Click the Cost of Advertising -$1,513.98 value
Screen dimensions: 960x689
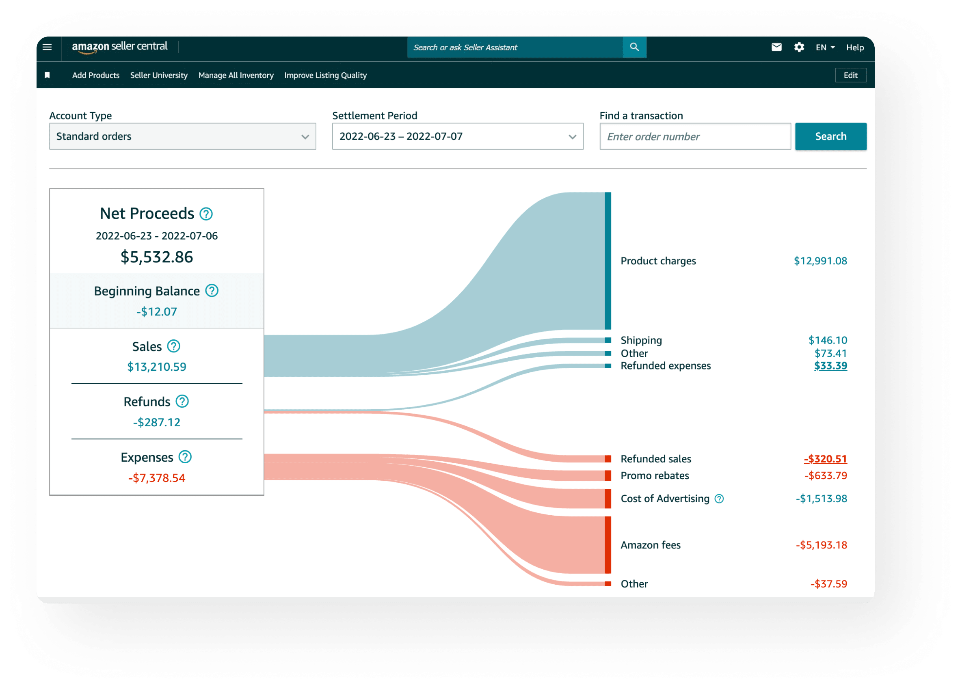pyautogui.click(x=821, y=499)
